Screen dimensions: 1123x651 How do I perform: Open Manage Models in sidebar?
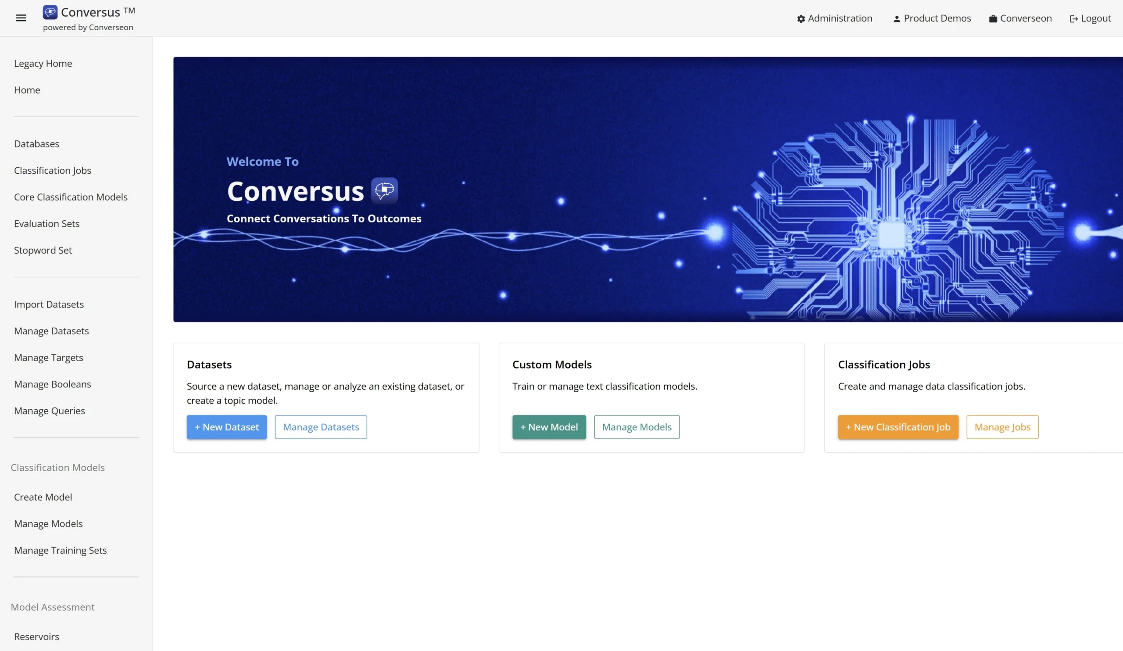coord(48,523)
